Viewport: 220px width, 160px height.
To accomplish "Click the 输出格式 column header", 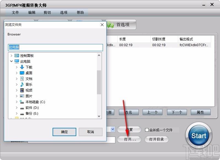I will pyautogui.click(x=194, y=39).
